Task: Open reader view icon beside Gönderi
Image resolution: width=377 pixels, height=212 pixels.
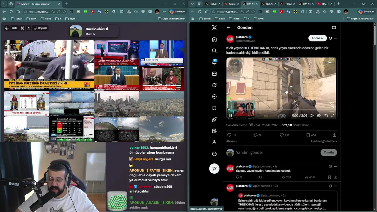Action: [334, 27]
